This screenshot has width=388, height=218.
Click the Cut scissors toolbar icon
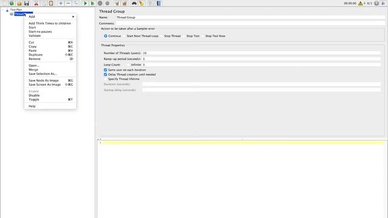(36, 3)
